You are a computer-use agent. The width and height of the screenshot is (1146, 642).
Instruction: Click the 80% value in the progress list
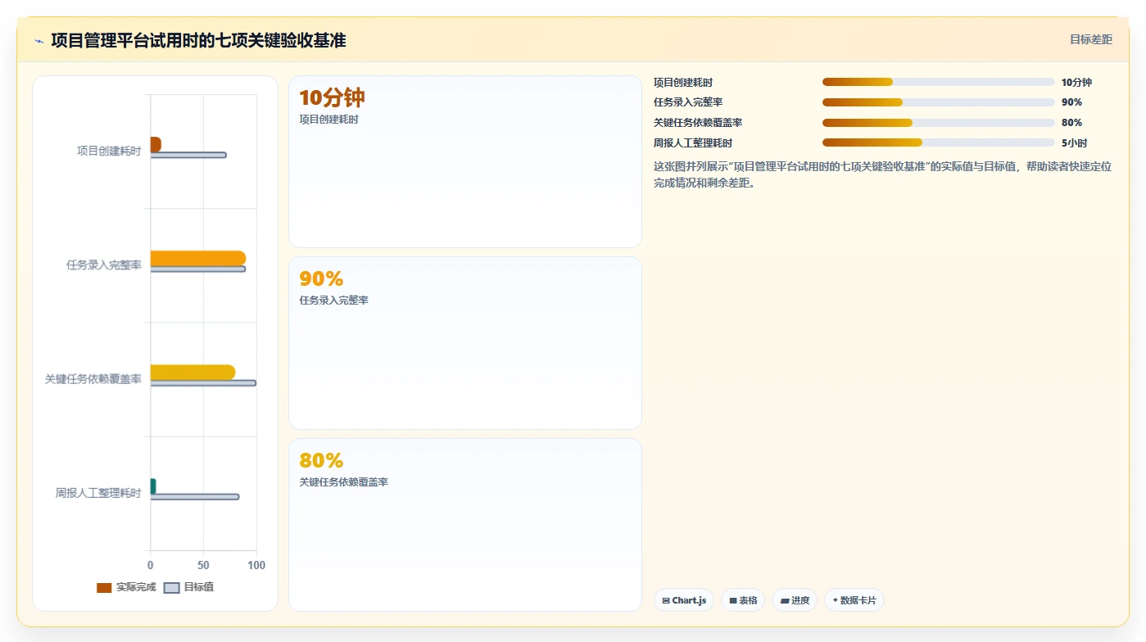pos(1071,123)
